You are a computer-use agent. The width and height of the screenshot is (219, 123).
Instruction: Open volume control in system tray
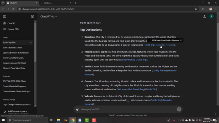coord(200,120)
